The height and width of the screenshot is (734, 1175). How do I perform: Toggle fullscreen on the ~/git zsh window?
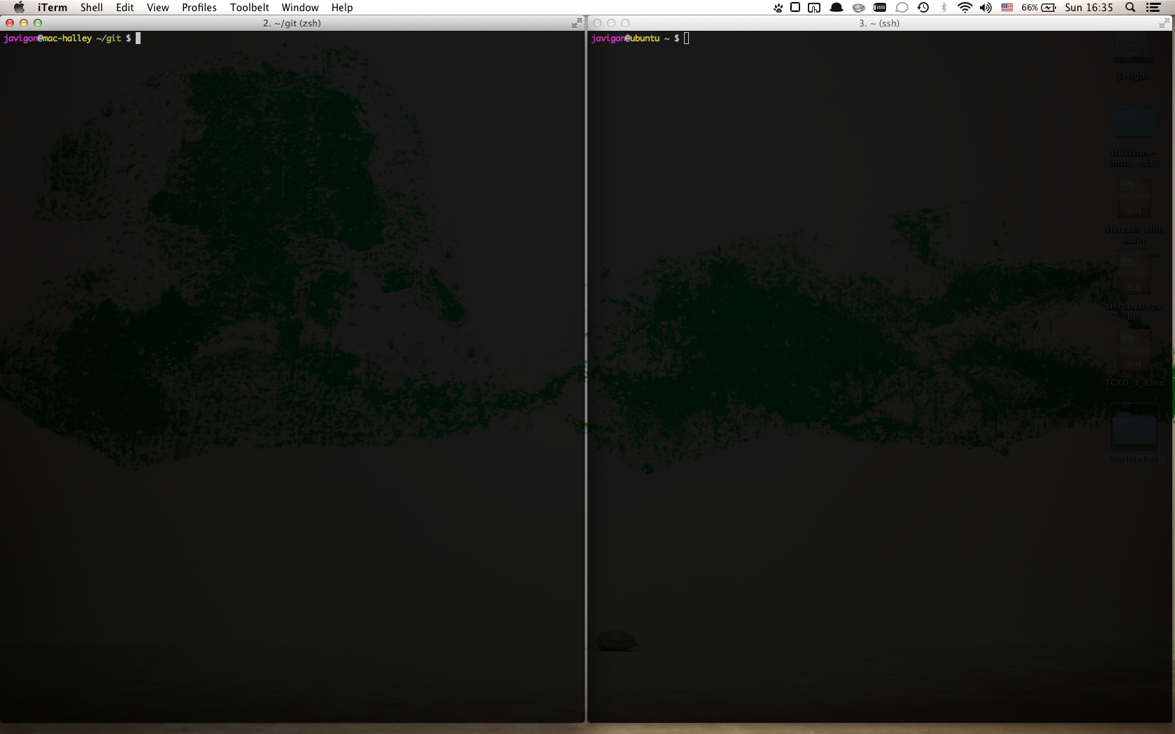pyautogui.click(x=576, y=23)
